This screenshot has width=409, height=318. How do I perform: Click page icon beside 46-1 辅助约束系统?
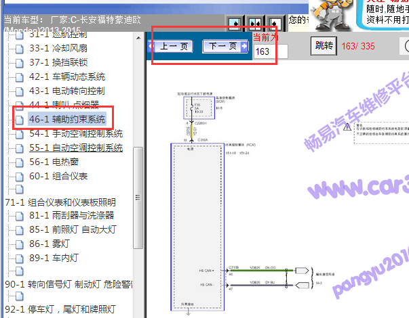click(19, 120)
